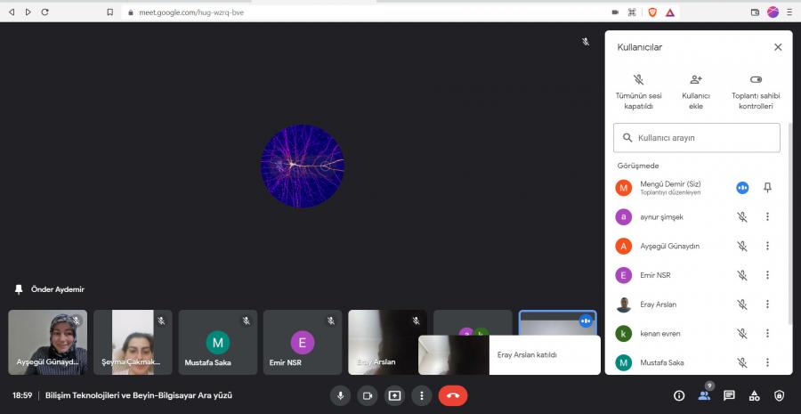
Task: Select Mustafa Saka video tile
Action: 218,342
